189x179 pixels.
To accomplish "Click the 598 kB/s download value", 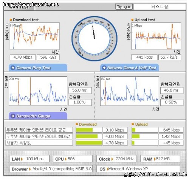I will click(x=48, y=57).
